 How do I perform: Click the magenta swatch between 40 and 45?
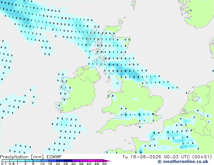[91, 161]
